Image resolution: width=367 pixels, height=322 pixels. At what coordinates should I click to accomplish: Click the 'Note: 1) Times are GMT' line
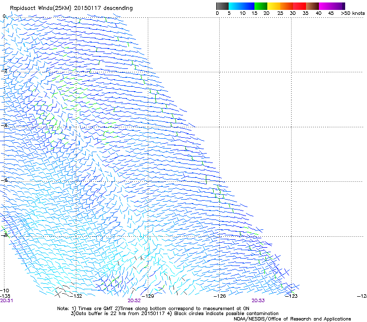[153, 309]
